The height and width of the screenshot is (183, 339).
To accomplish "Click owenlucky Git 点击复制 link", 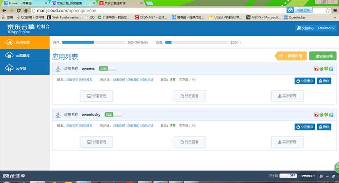I will [133, 125].
